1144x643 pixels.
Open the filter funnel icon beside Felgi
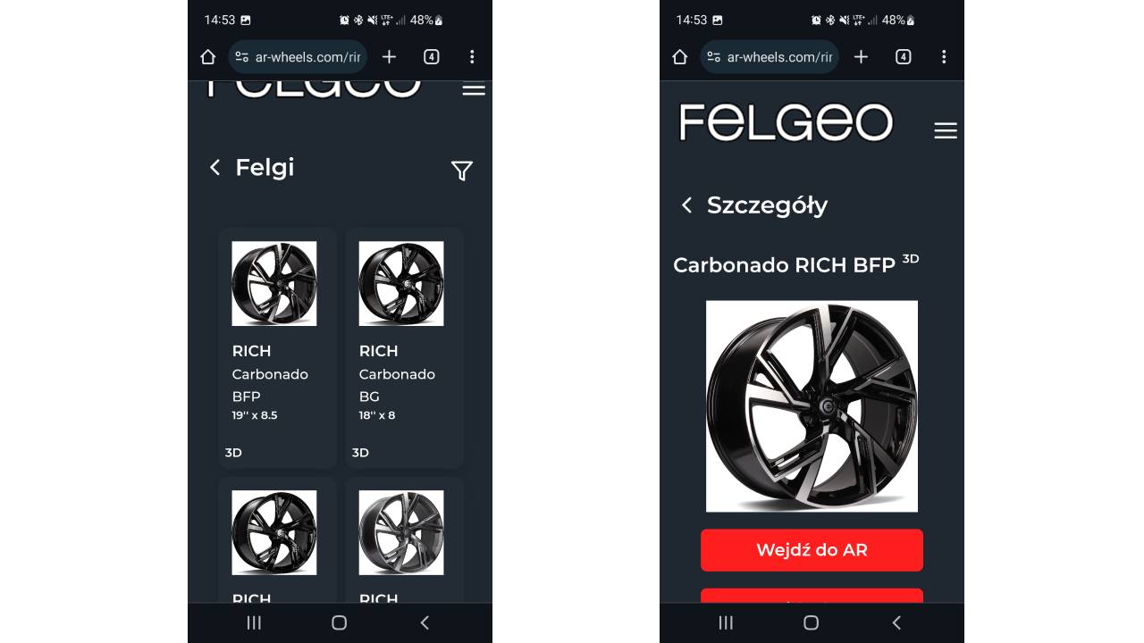pos(461,171)
